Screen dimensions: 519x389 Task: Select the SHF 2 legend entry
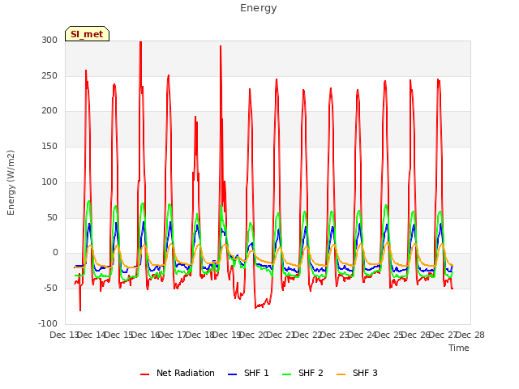tap(302, 373)
